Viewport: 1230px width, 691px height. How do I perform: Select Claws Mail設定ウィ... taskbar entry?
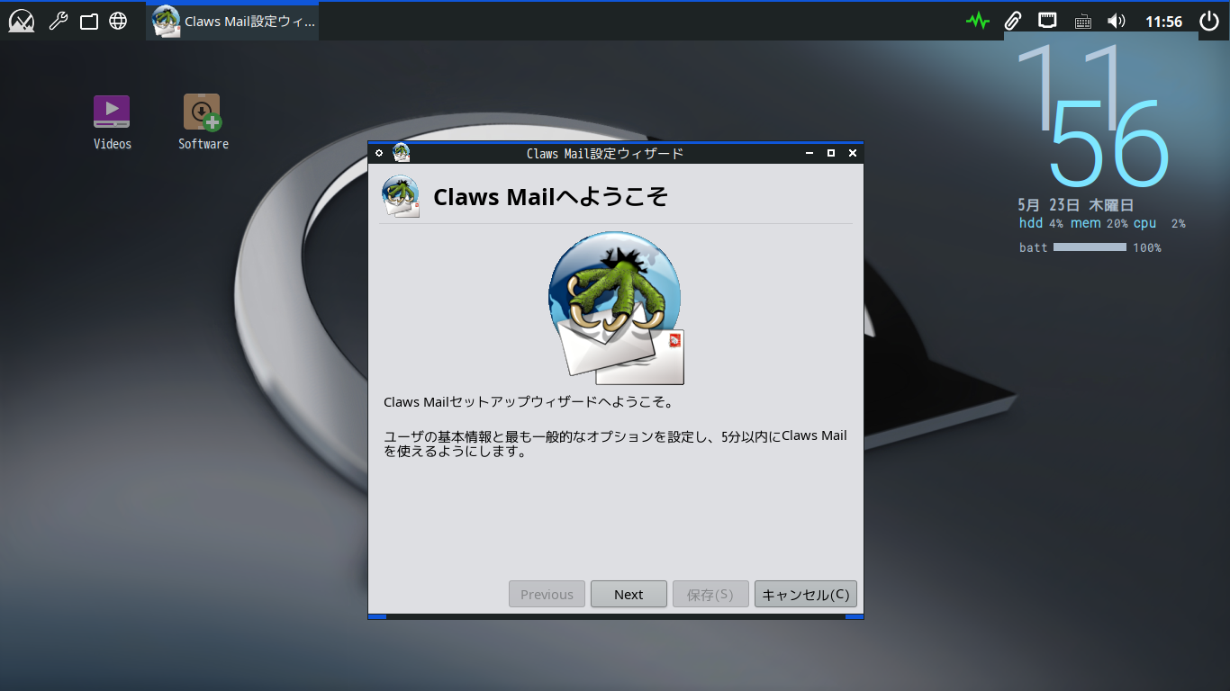coord(232,22)
